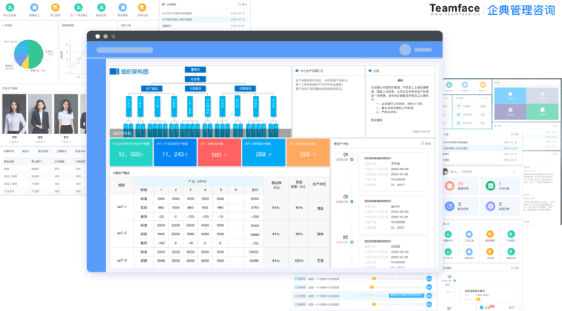The width and height of the screenshot is (562, 311).
Task: Click the blue 明日任务 edit icon
Action: [x=450, y=206]
